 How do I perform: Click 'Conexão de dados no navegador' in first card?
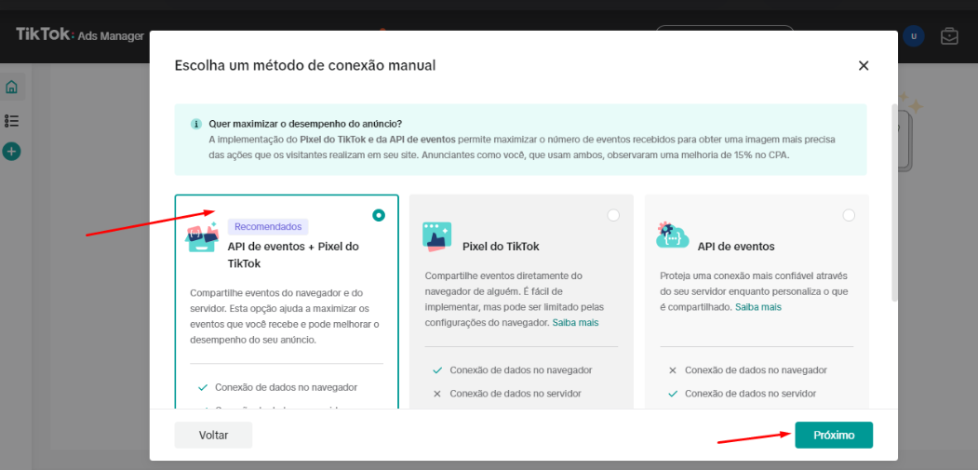click(287, 387)
